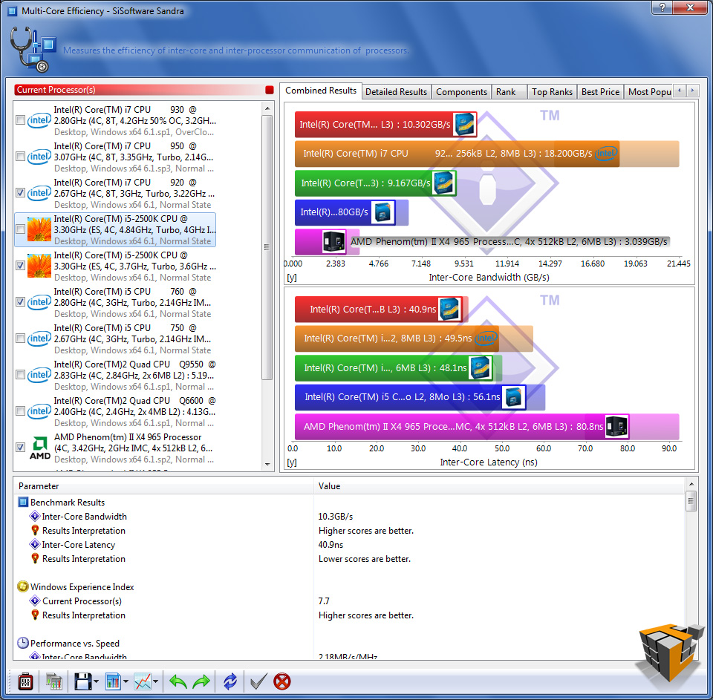713x700 pixels.
Task: Click the benchmark engine icon in bottom toolbar
Action: tap(25, 681)
